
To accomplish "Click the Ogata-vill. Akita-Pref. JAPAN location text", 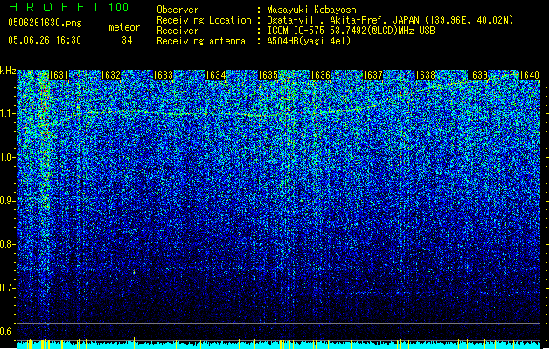I will [x=390, y=20].
